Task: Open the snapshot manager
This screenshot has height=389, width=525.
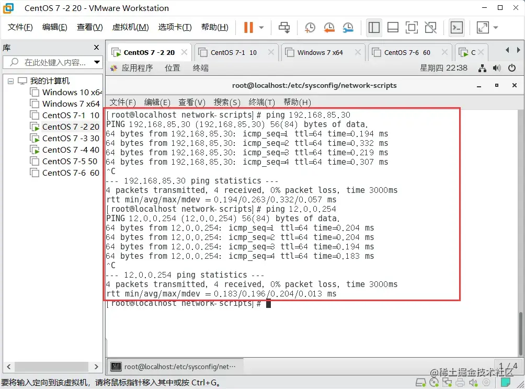Action: (x=348, y=28)
